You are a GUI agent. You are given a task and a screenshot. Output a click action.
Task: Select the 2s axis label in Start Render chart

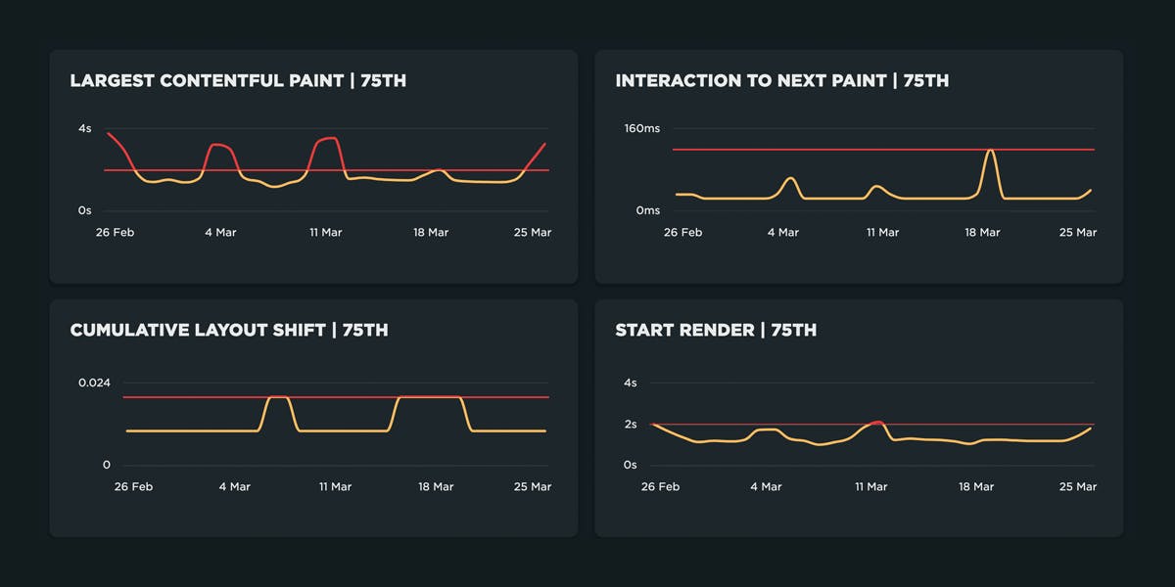click(x=630, y=425)
